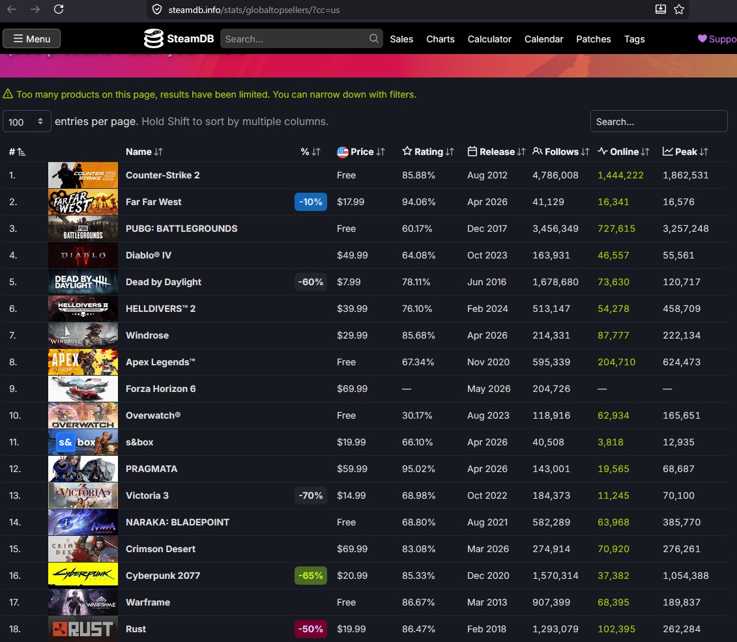This screenshot has width=737, height=642.
Task: Sort table by Peak column
Action: pos(686,152)
